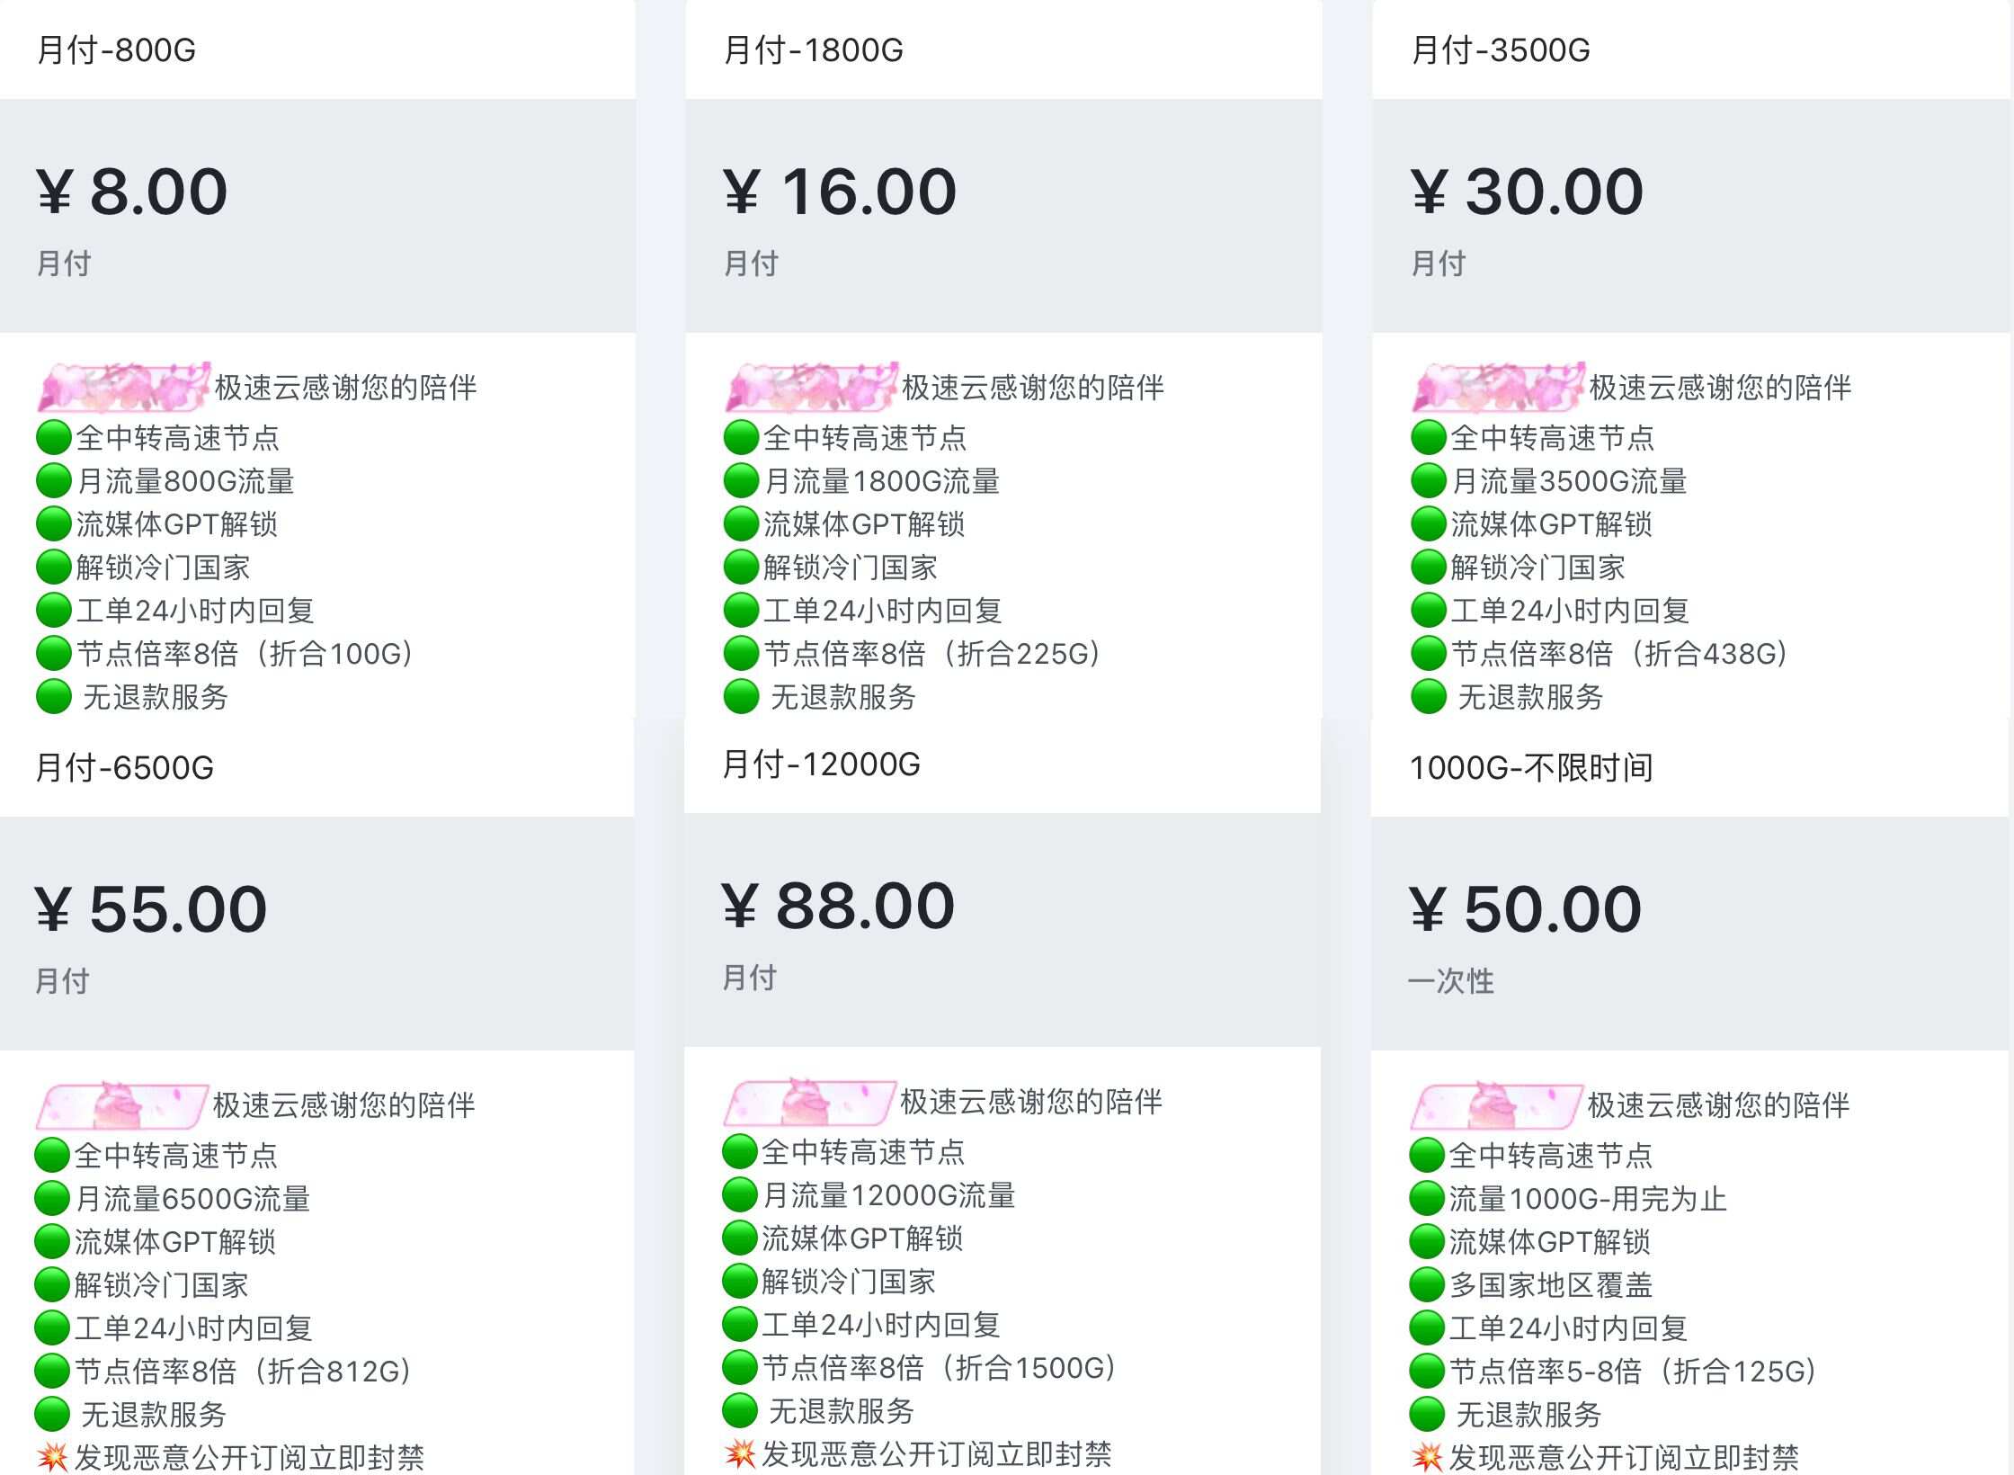Choose the 月付-3500G plan title
Viewport: 2014px width, 1475px height.
pos(1501,50)
